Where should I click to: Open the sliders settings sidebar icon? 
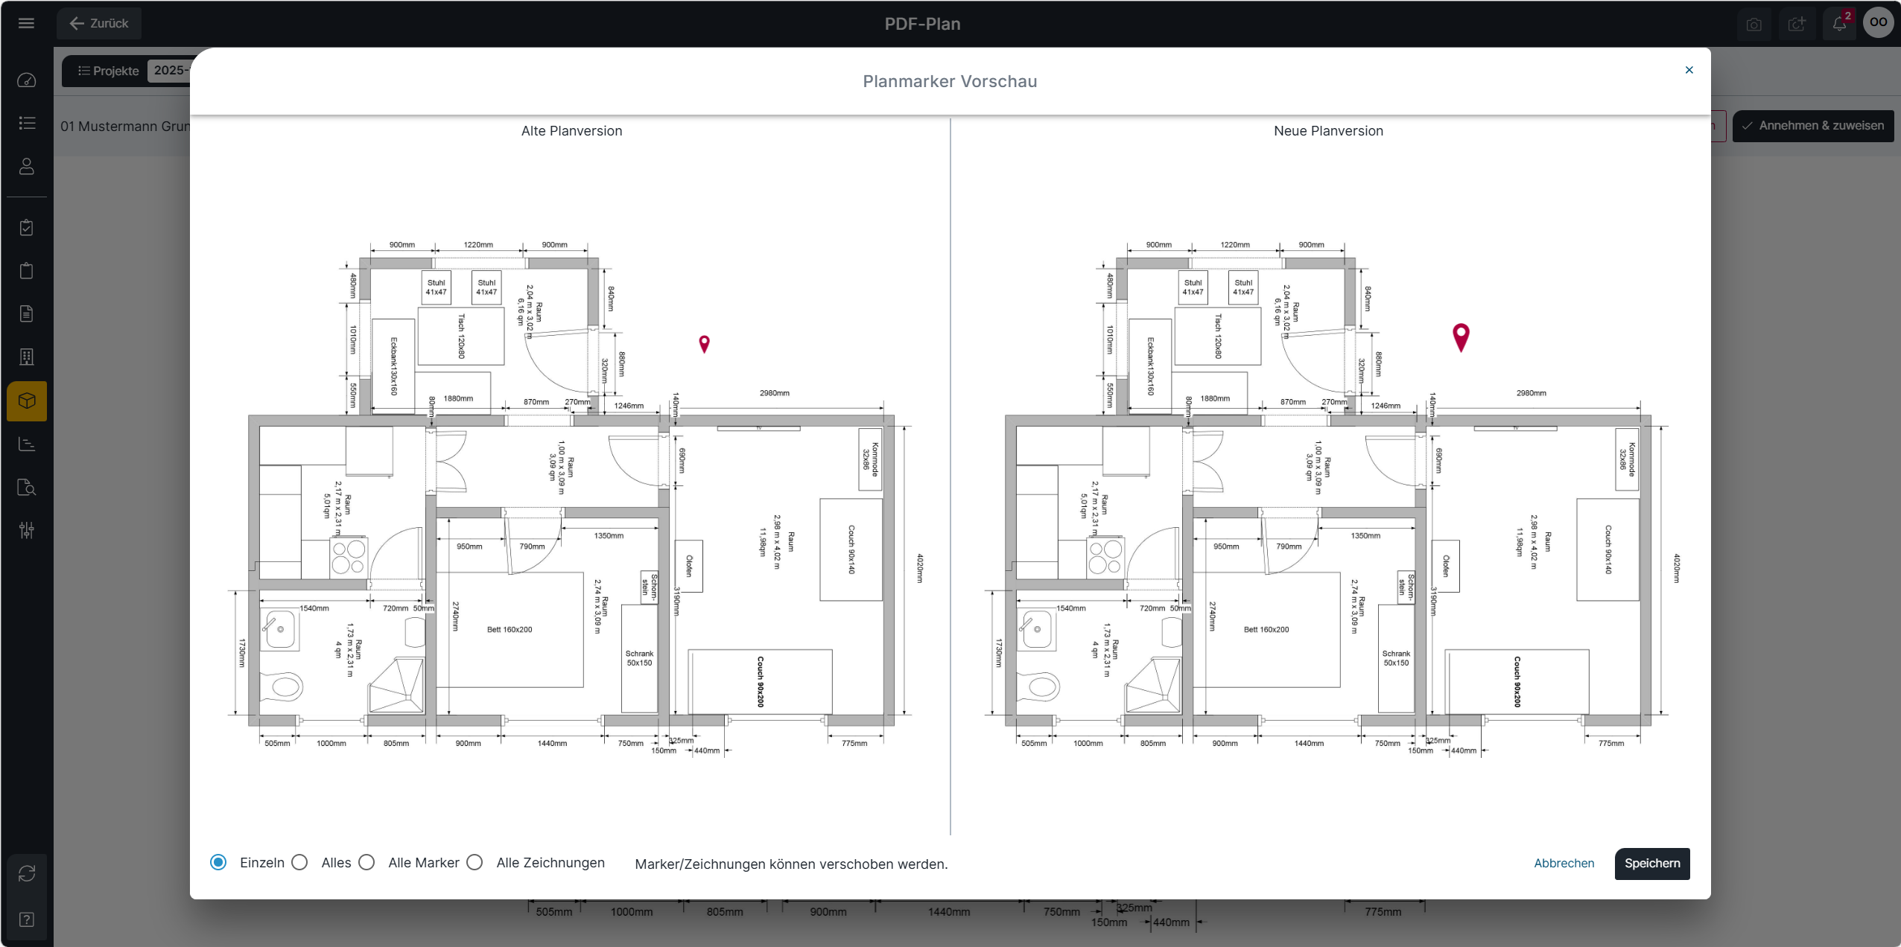click(x=27, y=530)
